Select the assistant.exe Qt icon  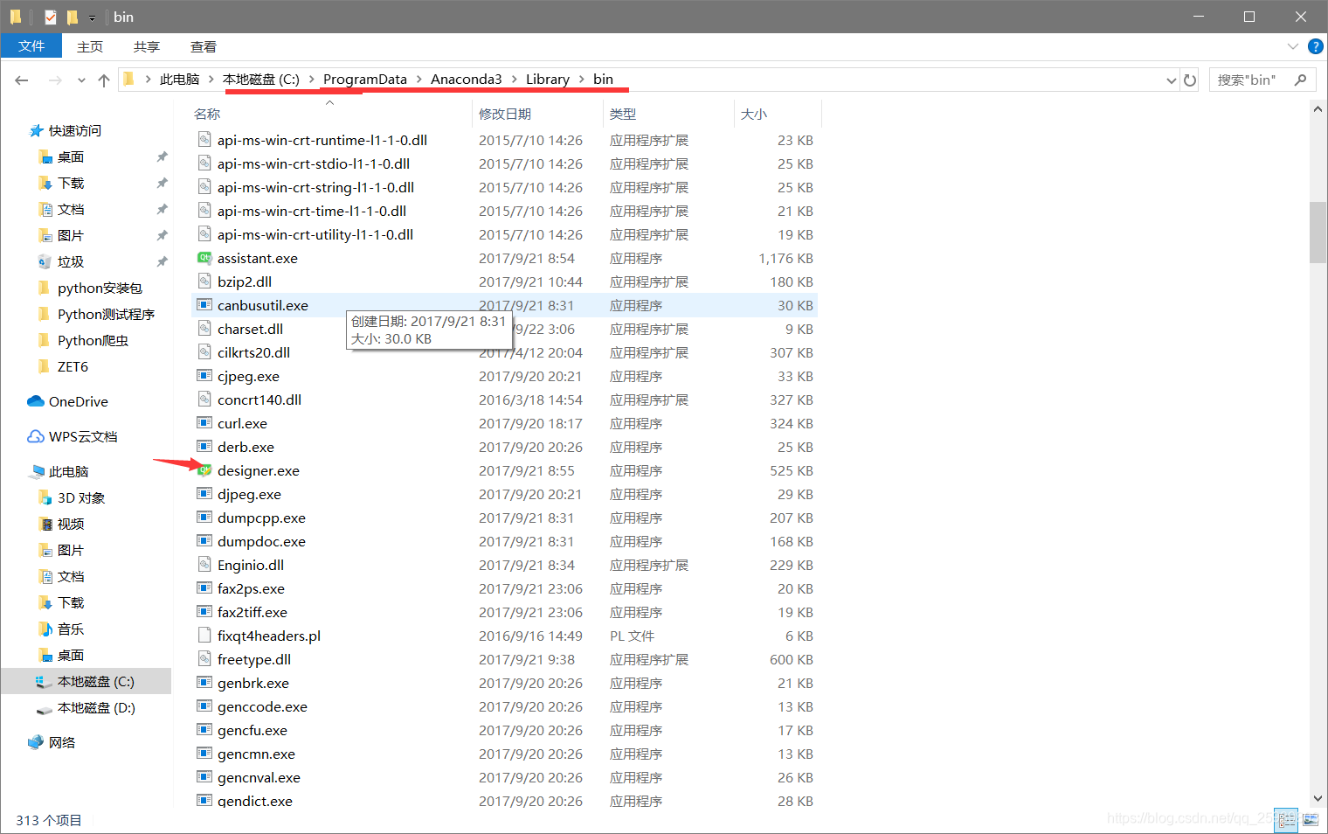coord(204,258)
